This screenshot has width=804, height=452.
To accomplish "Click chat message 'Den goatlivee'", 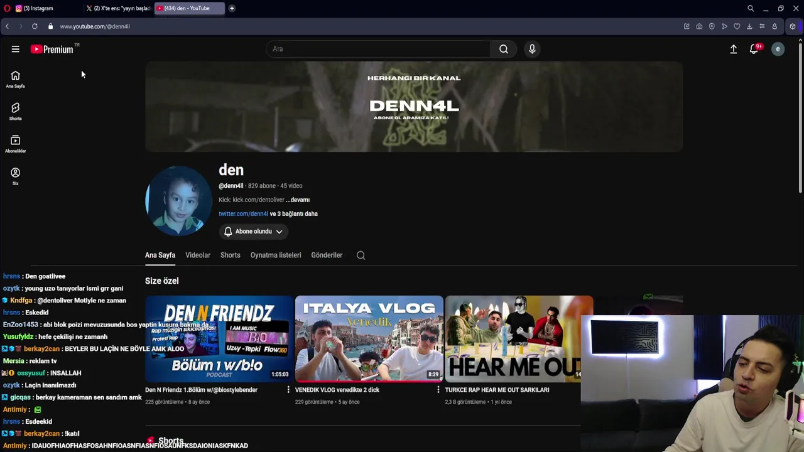I will pos(45,276).
